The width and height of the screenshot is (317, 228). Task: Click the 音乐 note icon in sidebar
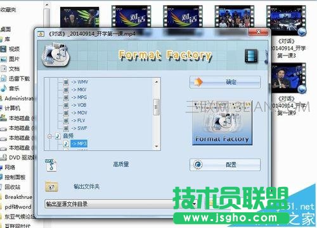click(x=3, y=88)
